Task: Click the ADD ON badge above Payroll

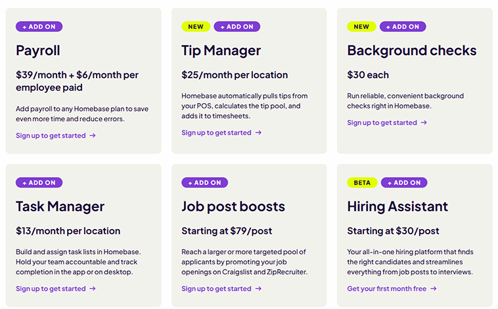Action: [x=39, y=27]
